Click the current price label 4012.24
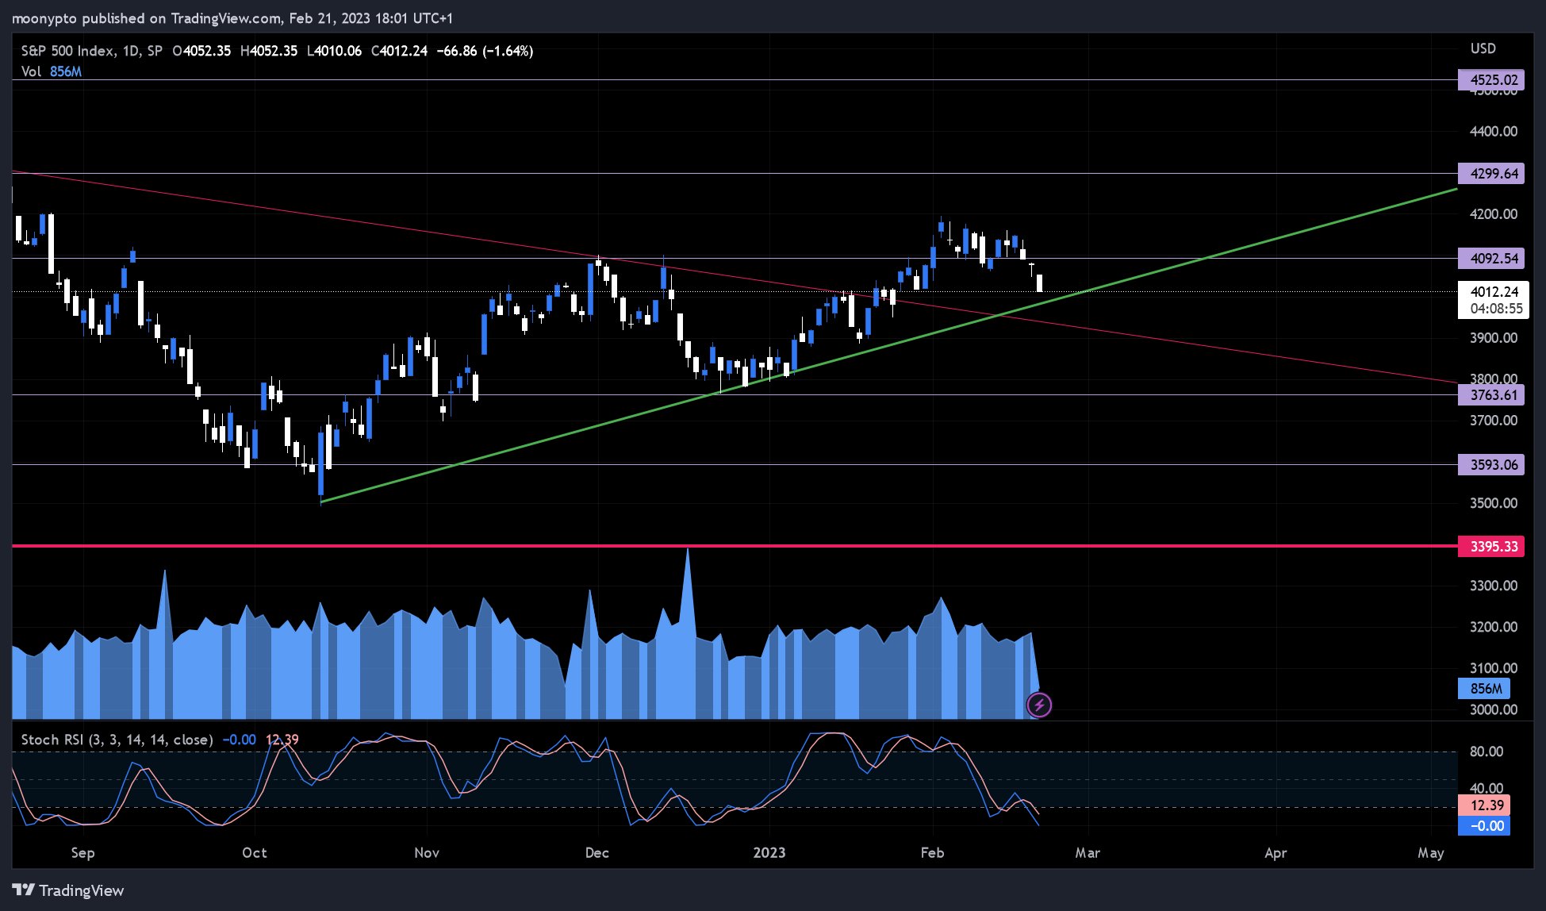Viewport: 1546px width, 911px height. coord(1494,291)
